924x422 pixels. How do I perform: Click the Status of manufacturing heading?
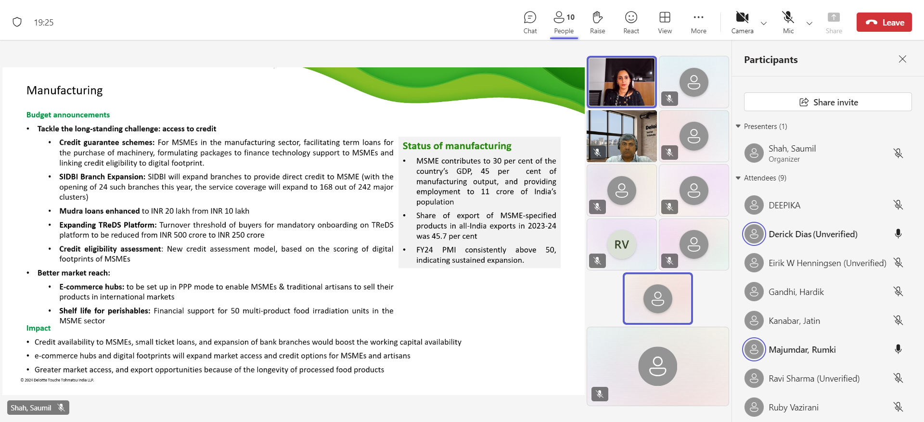pyautogui.click(x=457, y=146)
